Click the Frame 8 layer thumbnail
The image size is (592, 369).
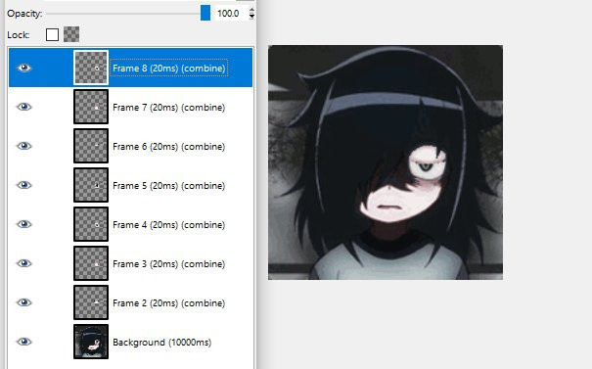click(91, 68)
